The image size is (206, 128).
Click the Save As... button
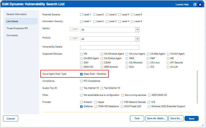[x=176, y=118]
